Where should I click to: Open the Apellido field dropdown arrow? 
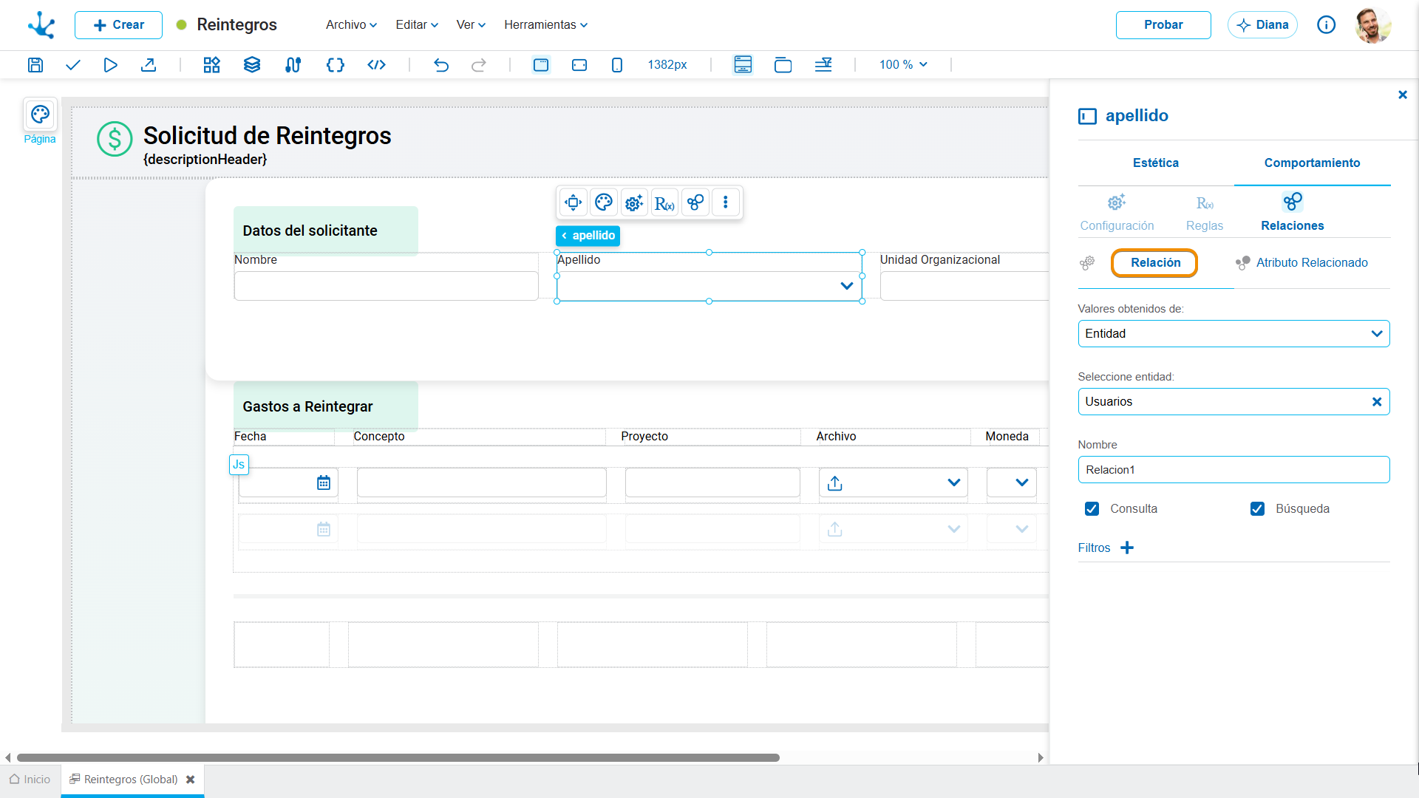[x=847, y=286]
